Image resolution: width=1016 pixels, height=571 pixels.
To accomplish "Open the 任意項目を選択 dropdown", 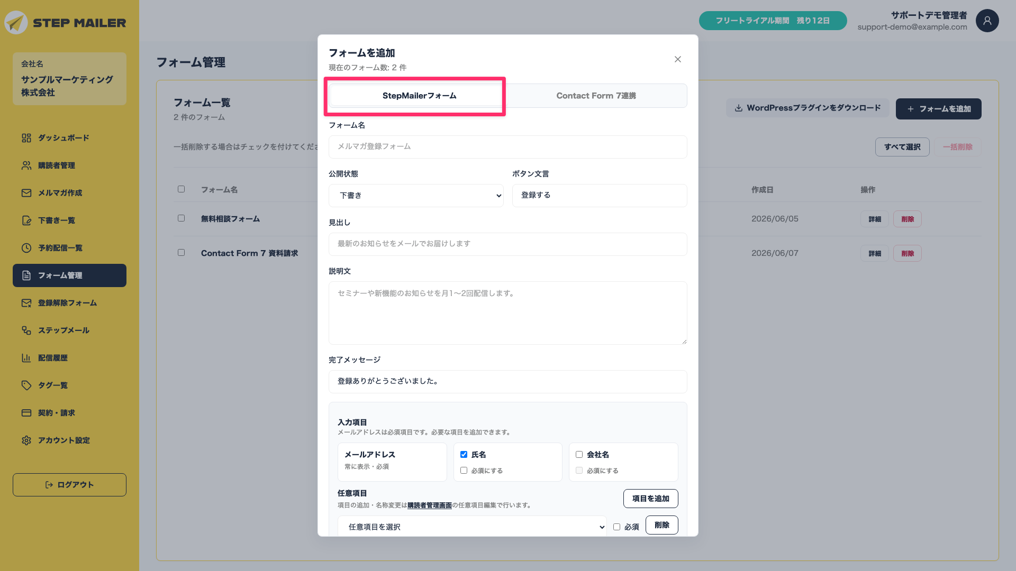I will [472, 527].
